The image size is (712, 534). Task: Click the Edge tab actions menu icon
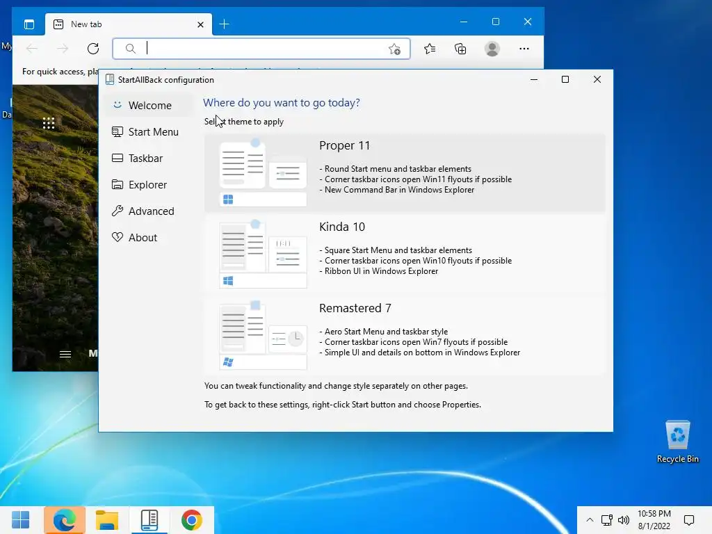29,24
